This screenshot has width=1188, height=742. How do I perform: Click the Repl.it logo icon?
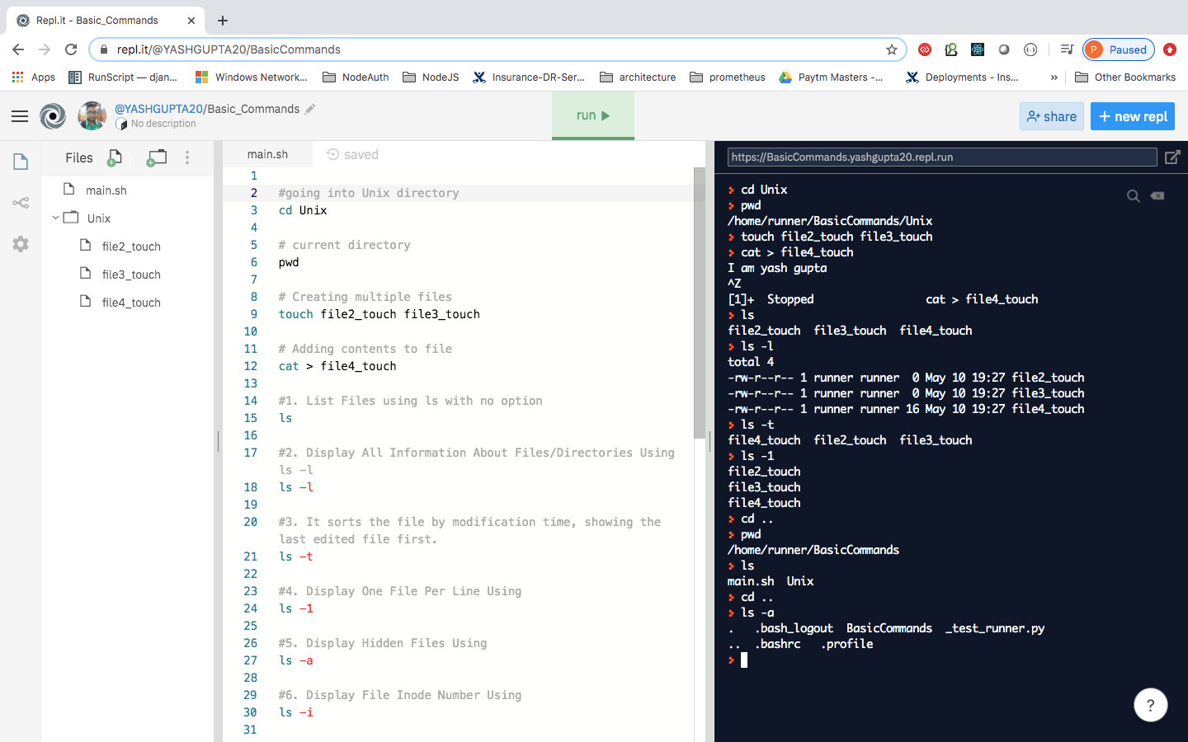click(53, 116)
